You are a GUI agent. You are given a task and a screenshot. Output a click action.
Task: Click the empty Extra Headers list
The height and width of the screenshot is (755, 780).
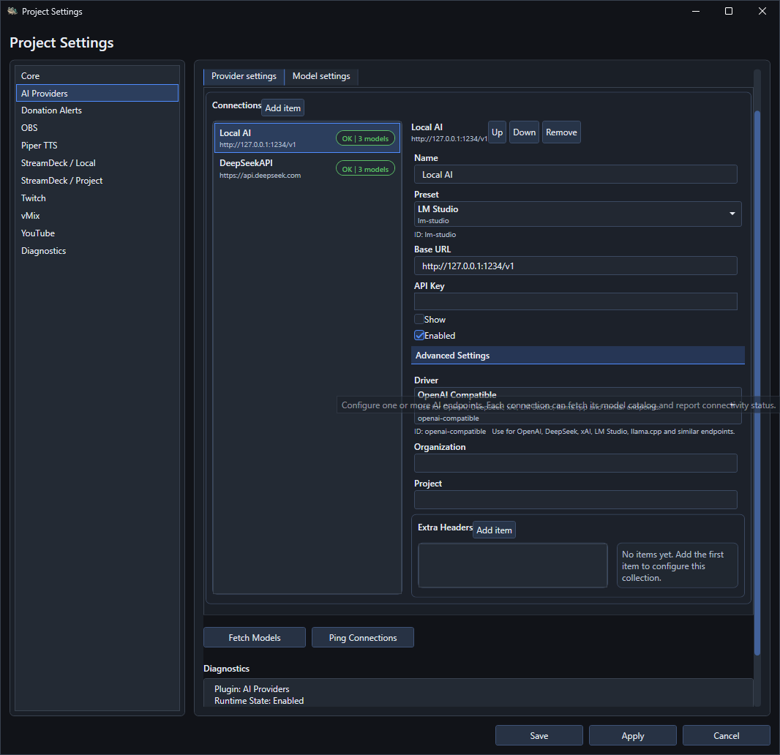[513, 566]
